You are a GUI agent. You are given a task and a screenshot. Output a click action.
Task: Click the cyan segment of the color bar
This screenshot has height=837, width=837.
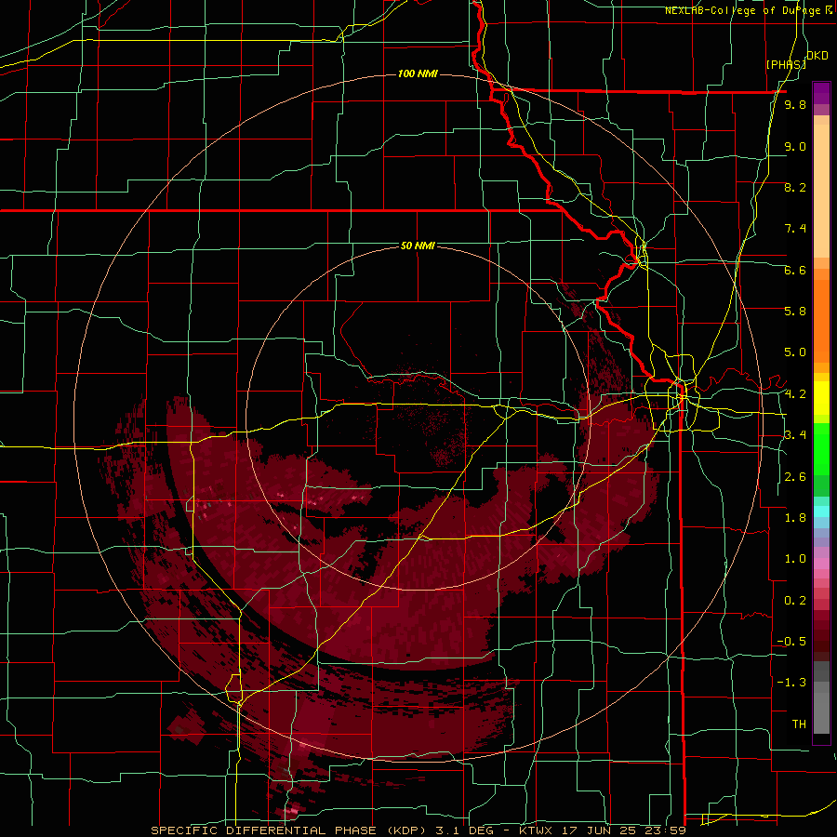821,511
